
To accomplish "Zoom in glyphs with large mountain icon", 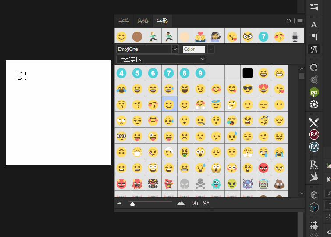I will coord(181,203).
